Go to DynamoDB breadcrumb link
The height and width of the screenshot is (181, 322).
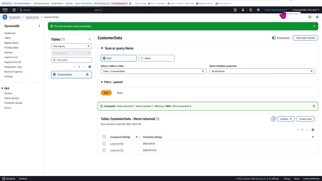tap(15, 17)
